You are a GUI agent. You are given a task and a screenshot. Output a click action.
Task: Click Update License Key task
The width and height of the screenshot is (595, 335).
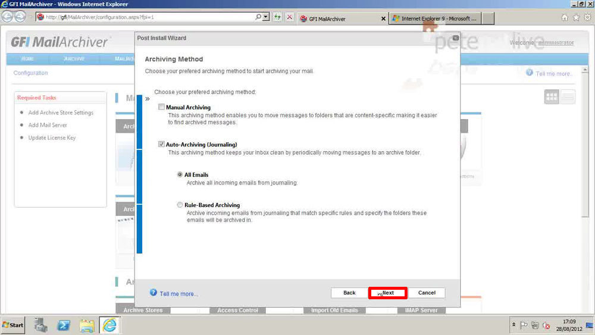52,137
